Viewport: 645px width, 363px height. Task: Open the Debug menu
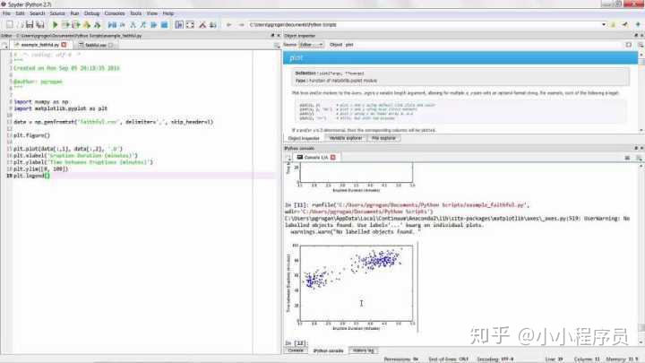pyautogui.click(x=91, y=13)
